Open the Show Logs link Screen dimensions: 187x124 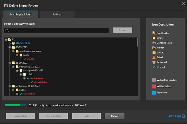coord(174,116)
